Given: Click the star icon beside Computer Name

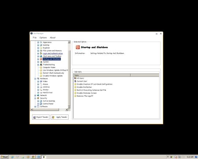Looking at the screenshot, I should click(41, 67).
